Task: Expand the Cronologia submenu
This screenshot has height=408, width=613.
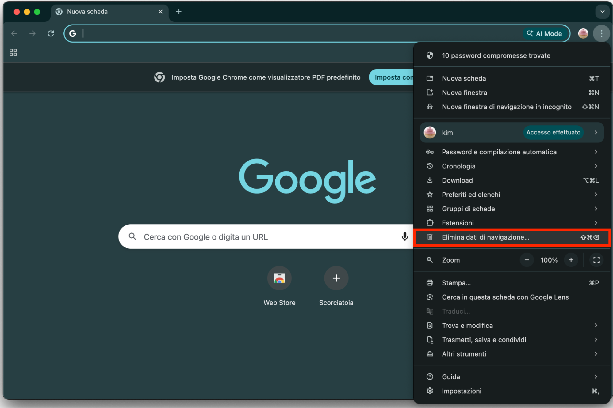Action: (x=511, y=166)
